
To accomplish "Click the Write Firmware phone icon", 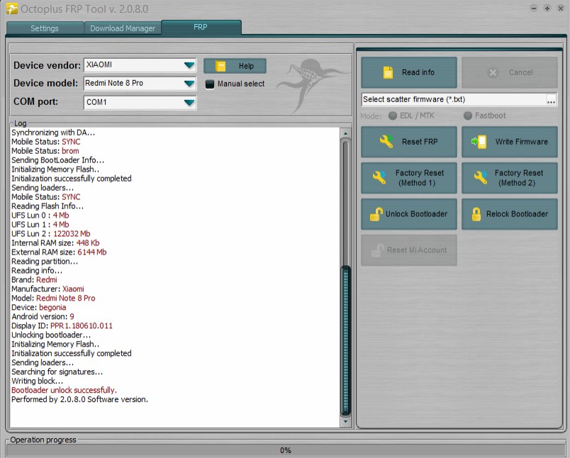I will 479,142.
